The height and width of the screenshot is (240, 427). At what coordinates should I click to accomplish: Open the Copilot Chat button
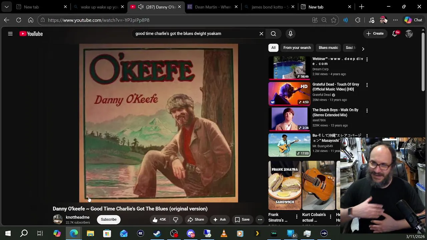pos(414,20)
